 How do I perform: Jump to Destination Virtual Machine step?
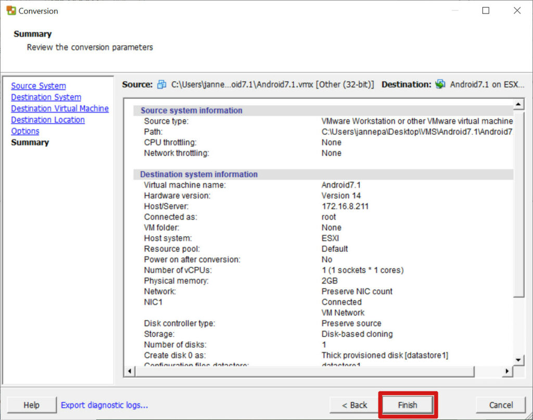[60, 108]
